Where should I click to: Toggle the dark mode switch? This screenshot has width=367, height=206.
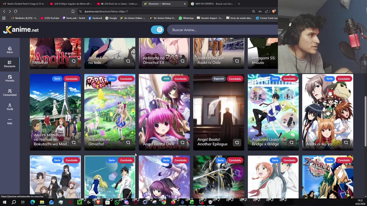pos(157,30)
